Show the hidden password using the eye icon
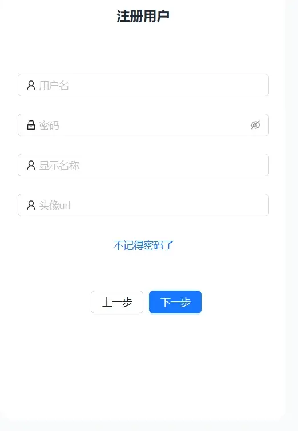Screen dimensions: 298x431 (255, 125)
